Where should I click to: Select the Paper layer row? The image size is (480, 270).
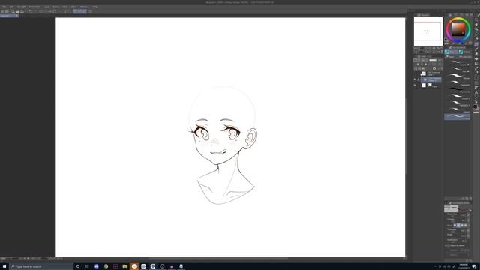[x=431, y=85]
